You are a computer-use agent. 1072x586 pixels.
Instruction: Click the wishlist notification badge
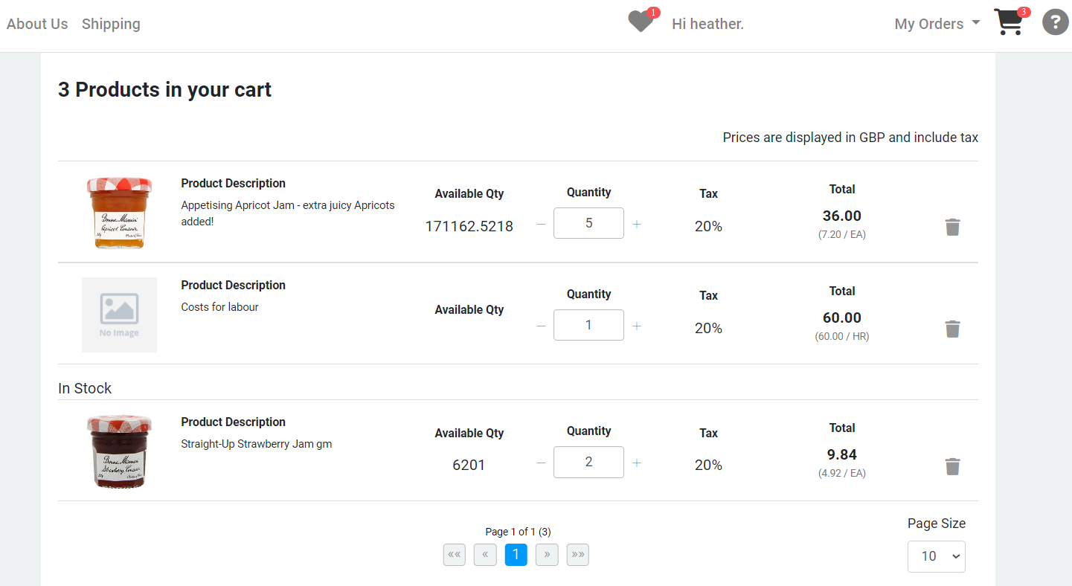coord(653,12)
